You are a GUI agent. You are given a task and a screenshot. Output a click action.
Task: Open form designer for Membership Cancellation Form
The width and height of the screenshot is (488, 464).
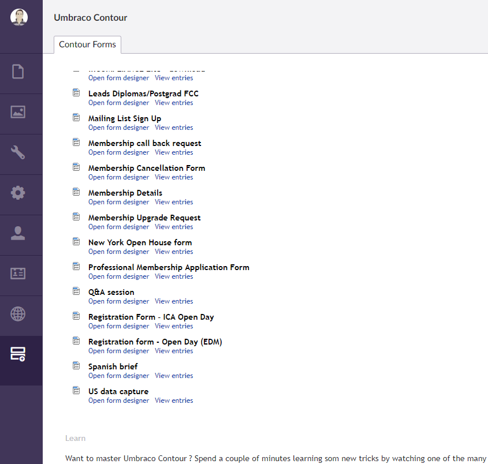(118, 177)
